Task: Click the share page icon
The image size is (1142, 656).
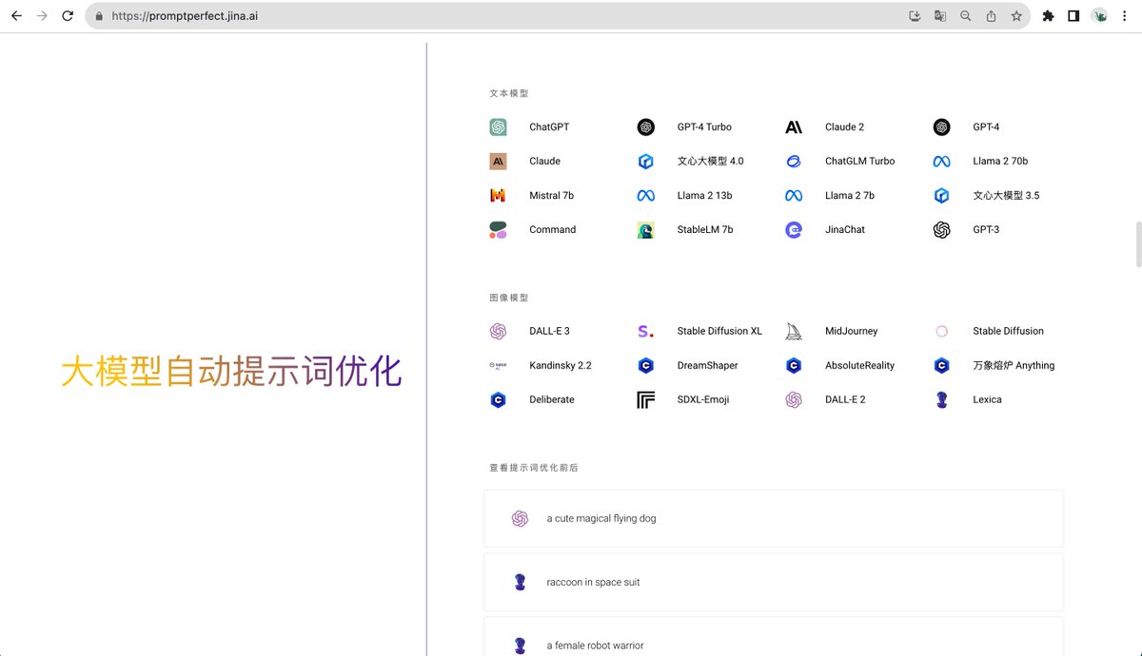Action: tap(991, 16)
